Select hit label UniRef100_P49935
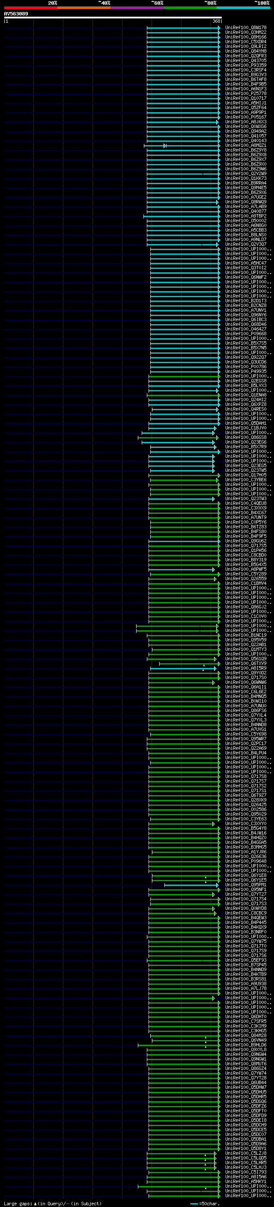 tap(246, 371)
